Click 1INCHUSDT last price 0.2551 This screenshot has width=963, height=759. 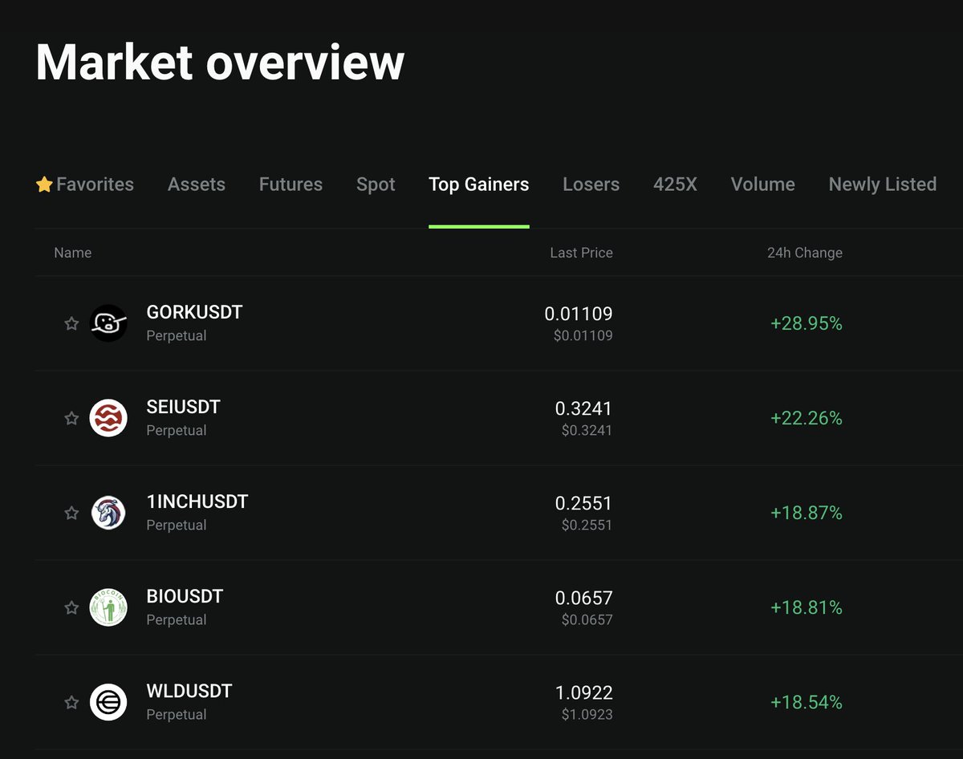583,503
